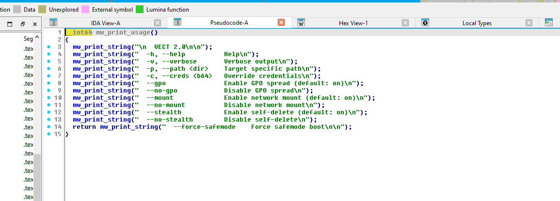Float the left side panel with restore icon
Screen dimensions: 560x201
22,24
